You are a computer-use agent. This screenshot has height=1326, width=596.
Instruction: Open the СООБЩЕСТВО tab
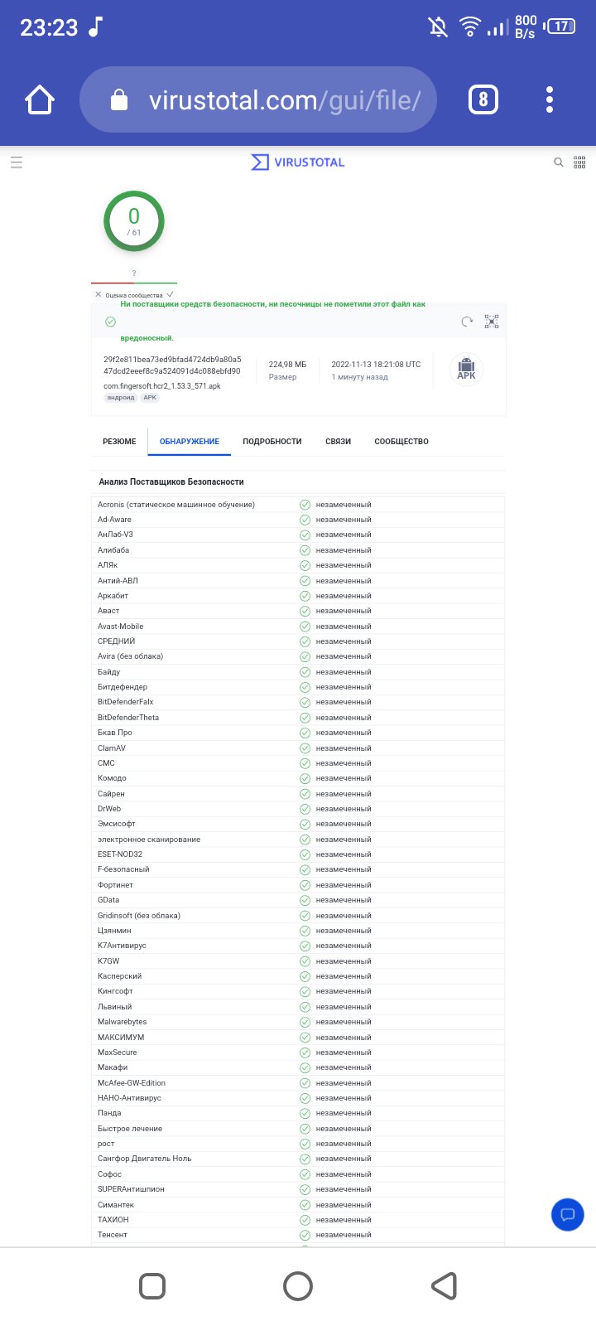coord(401,442)
